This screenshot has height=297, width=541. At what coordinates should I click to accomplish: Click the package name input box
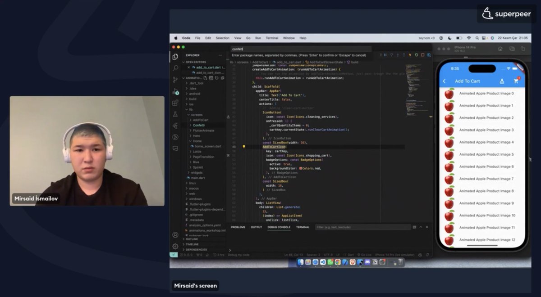click(x=301, y=49)
